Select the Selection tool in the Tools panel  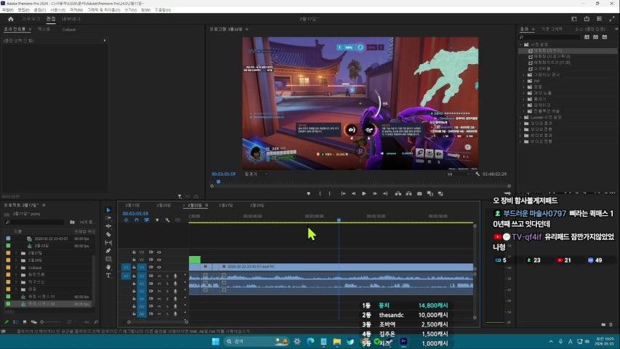108,210
